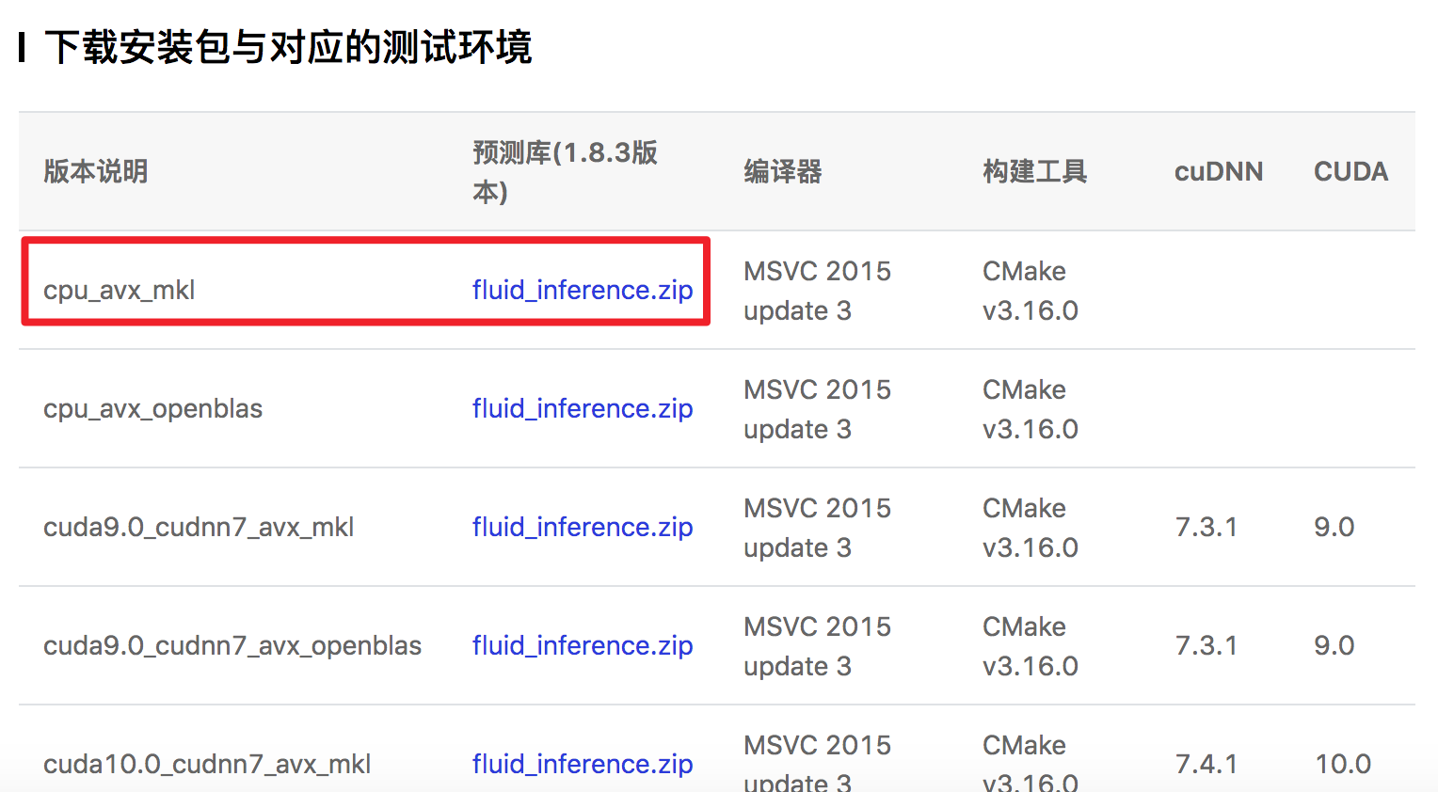This screenshot has width=1438, height=792.
Task: Download fluid_inference.zip for cuda9.0_cudnn7_avx_openblas
Action: pos(582,645)
